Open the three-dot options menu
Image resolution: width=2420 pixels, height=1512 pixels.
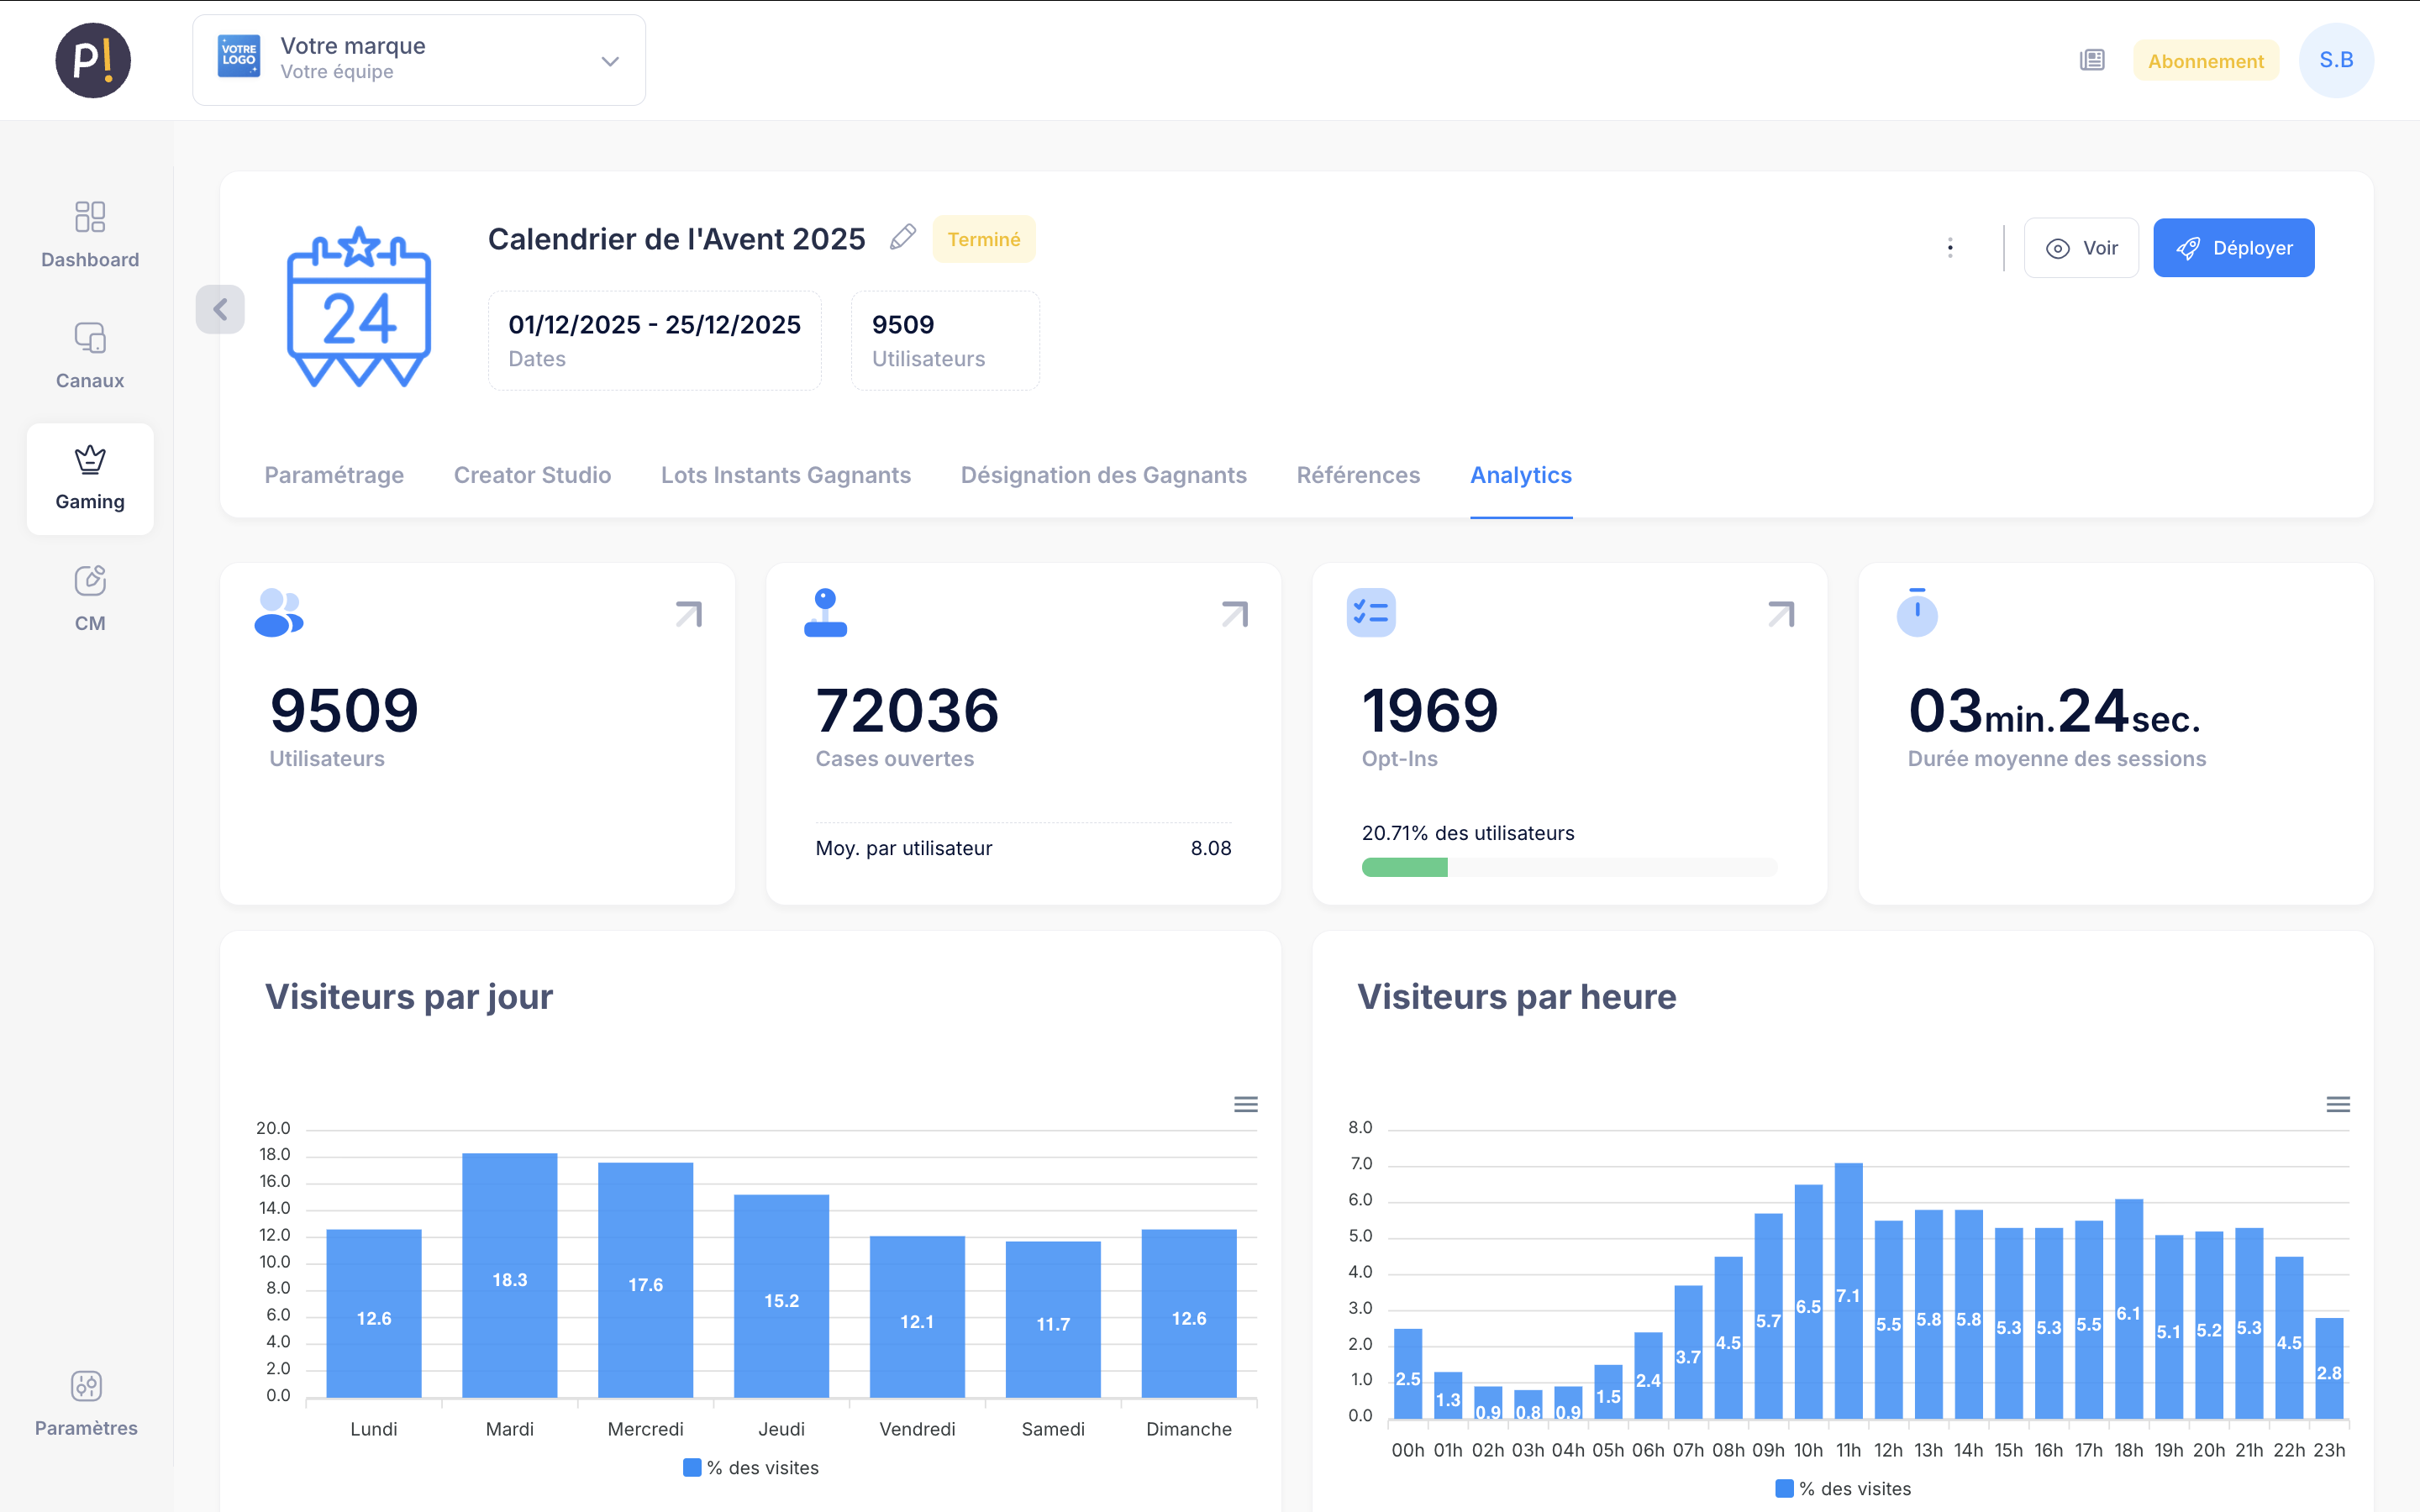click(1949, 247)
